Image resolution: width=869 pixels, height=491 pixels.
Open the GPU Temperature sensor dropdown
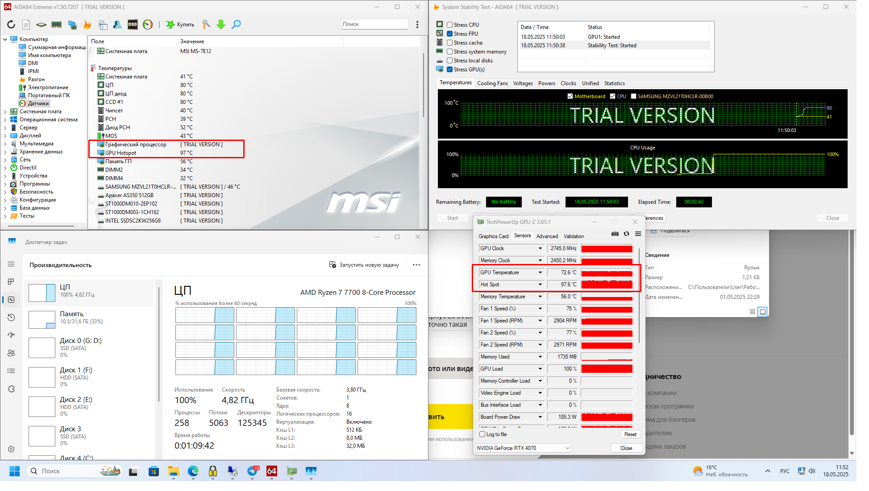click(x=540, y=272)
